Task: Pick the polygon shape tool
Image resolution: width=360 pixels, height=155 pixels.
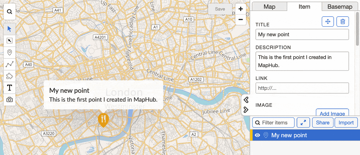Action: 9,76
